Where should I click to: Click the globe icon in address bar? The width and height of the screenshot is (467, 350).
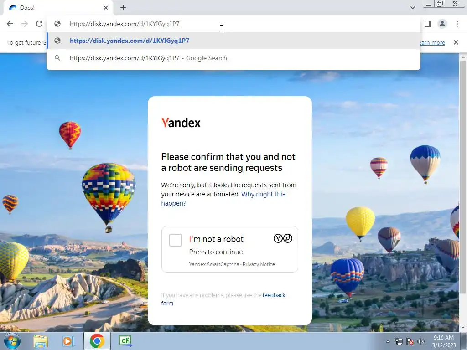57,24
